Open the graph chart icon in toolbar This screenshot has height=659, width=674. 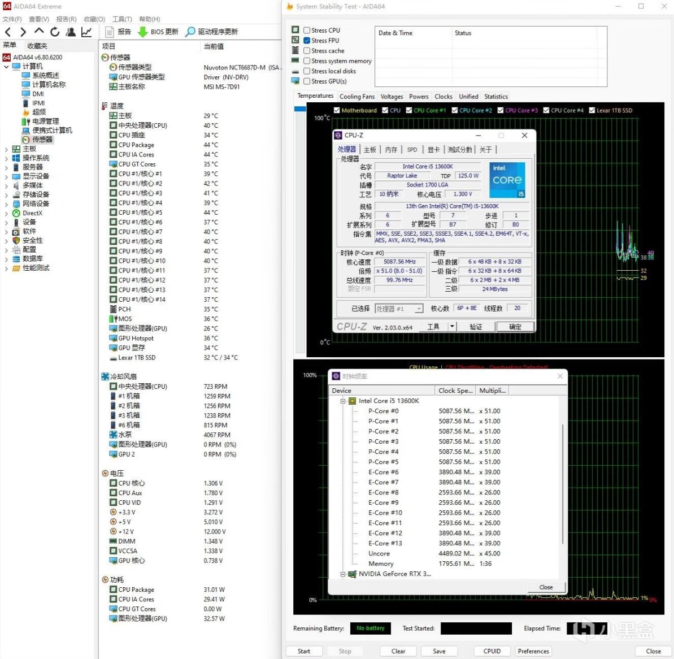(86, 32)
